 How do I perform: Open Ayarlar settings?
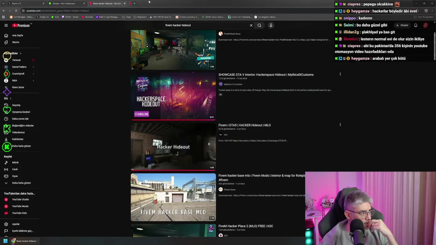coord(19,224)
